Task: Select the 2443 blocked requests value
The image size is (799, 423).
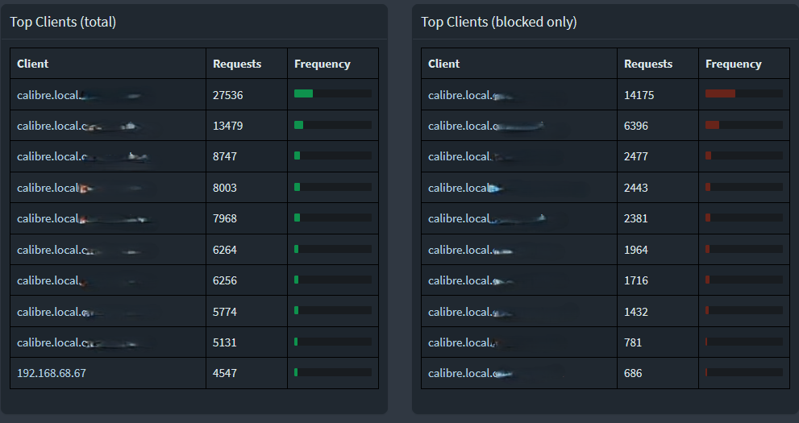Action: (x=636, y=188)
